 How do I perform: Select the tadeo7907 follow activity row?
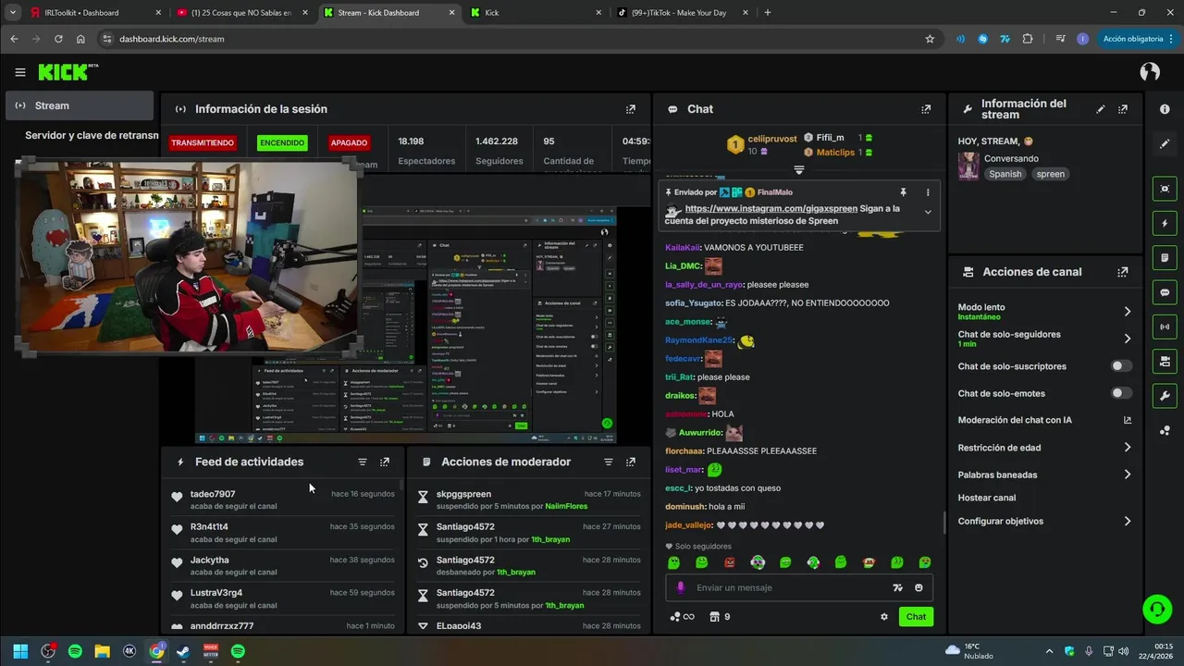point(283,499)
